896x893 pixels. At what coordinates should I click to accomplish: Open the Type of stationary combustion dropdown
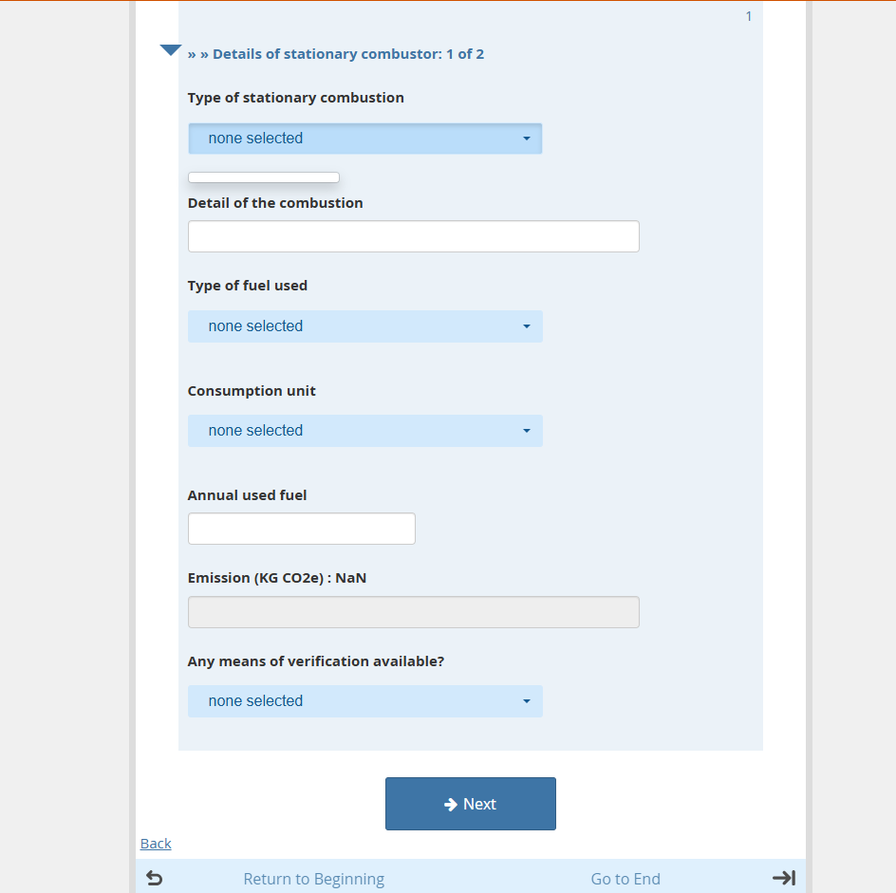[x=364, y=139]
